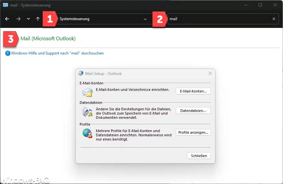
Task: Minimize the Systemsteuerung window
Action: 245,5
